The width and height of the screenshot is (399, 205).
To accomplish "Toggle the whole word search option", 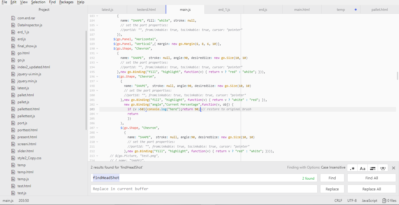I will point(383,168).
